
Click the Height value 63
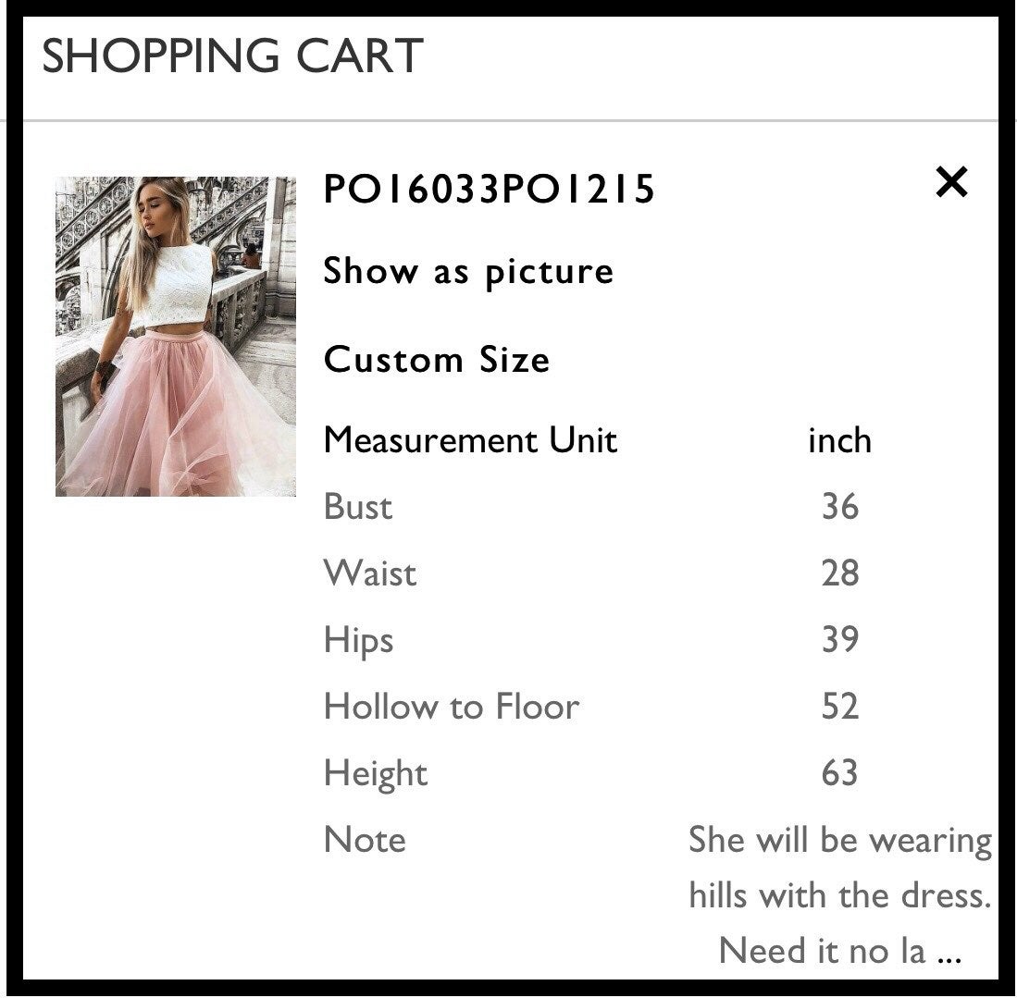(840, 773)
